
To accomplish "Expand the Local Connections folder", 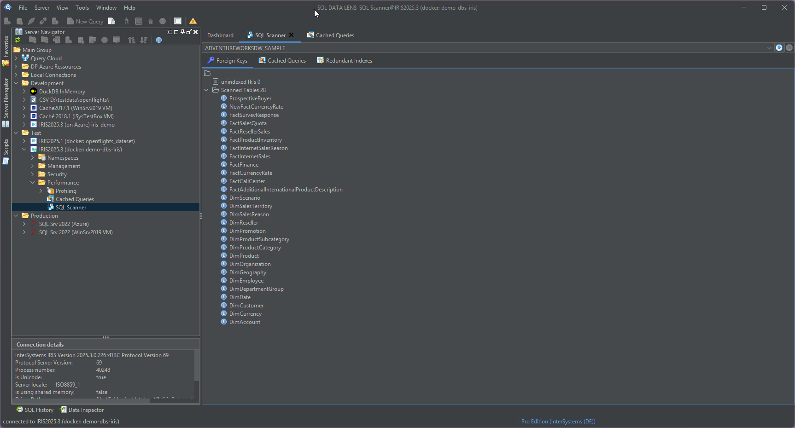I will [16, 75].
